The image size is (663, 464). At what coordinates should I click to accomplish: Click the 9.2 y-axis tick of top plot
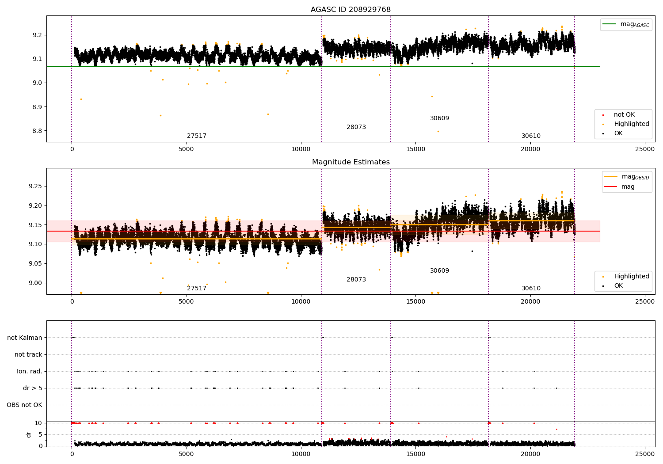[36, 35]
